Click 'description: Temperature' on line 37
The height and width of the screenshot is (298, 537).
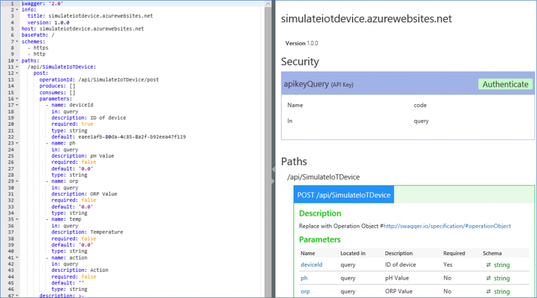[87, 232]
